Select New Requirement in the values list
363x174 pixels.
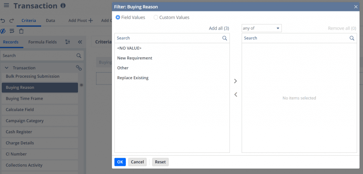[x=135, y=58]
